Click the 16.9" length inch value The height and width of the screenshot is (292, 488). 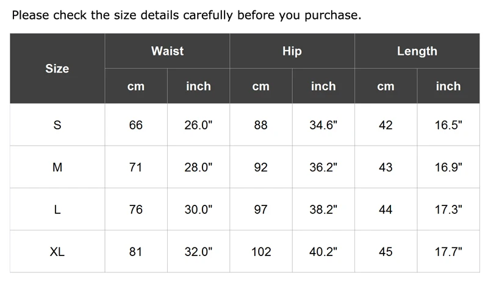pyautogui.click(x=448, y=167)
